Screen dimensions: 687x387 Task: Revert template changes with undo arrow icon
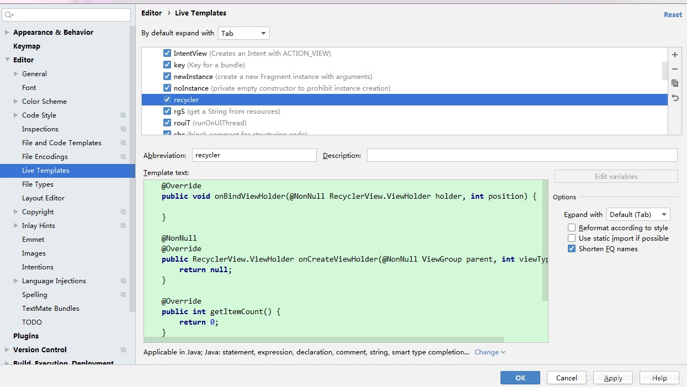[x=675, y=98]
